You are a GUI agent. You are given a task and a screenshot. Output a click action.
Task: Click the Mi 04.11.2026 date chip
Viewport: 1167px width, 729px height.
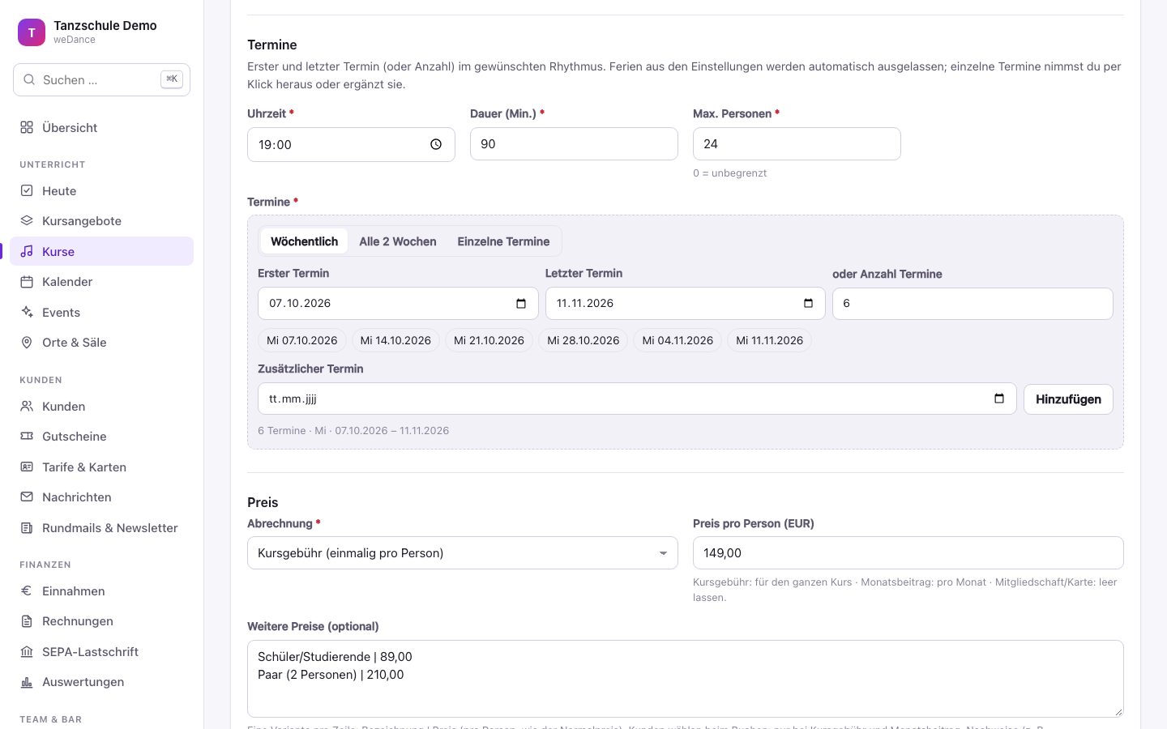(678, 340)
